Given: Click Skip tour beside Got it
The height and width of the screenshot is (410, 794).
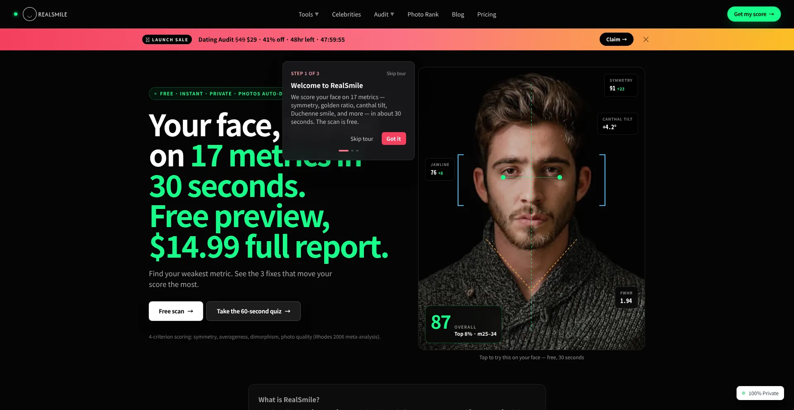Looking at the screenshot, I should coord(362,139).
